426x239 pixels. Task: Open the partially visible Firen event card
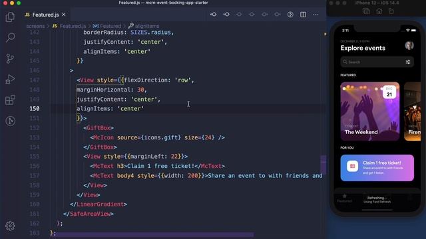413,111
